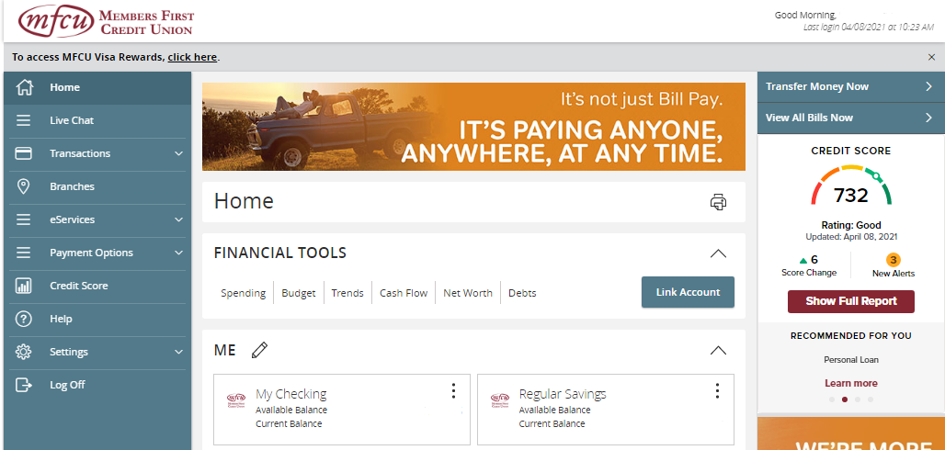945x450 pixels.
Task: Open Credit Score in the sidebar
Action: (97, 286)
